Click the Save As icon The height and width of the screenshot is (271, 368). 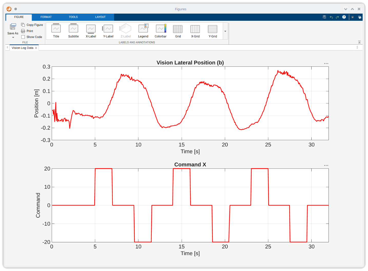click(13, 27)
